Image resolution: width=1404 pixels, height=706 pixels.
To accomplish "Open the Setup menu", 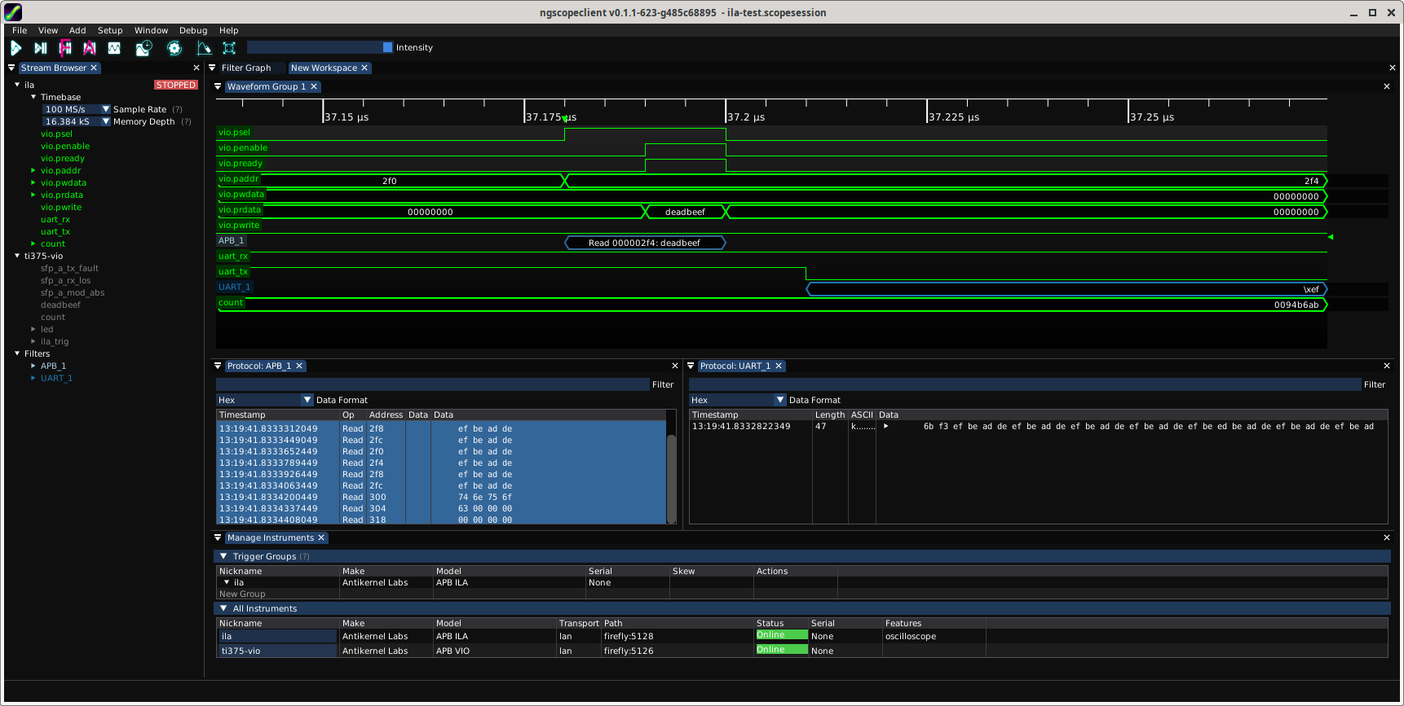I will tap(110, 31).
